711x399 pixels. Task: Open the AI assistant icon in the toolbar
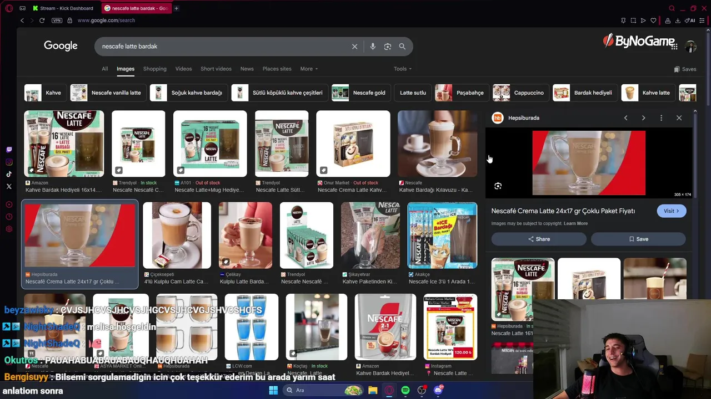coord(690,21)
